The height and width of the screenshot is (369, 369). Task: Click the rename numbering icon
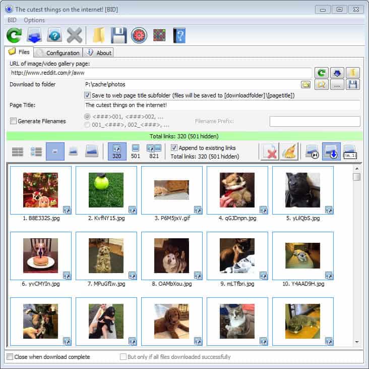coord(350,151)
